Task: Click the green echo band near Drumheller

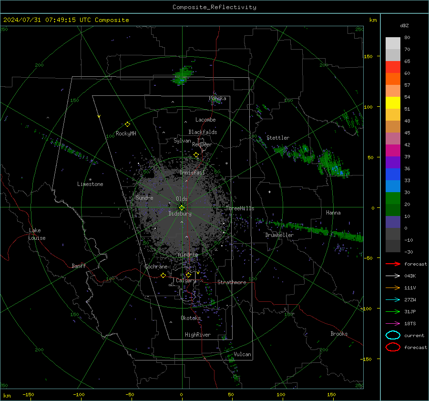Action: 315,229
